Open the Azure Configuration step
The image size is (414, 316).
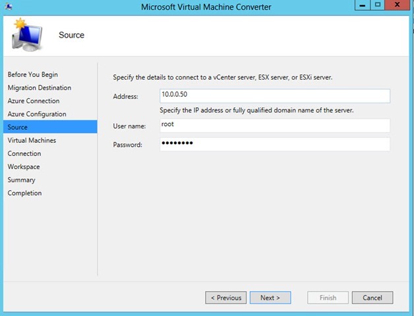tap(37, 114)
